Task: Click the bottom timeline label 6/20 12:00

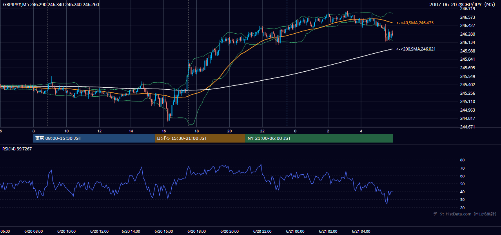Action: (x=99, y=231)
